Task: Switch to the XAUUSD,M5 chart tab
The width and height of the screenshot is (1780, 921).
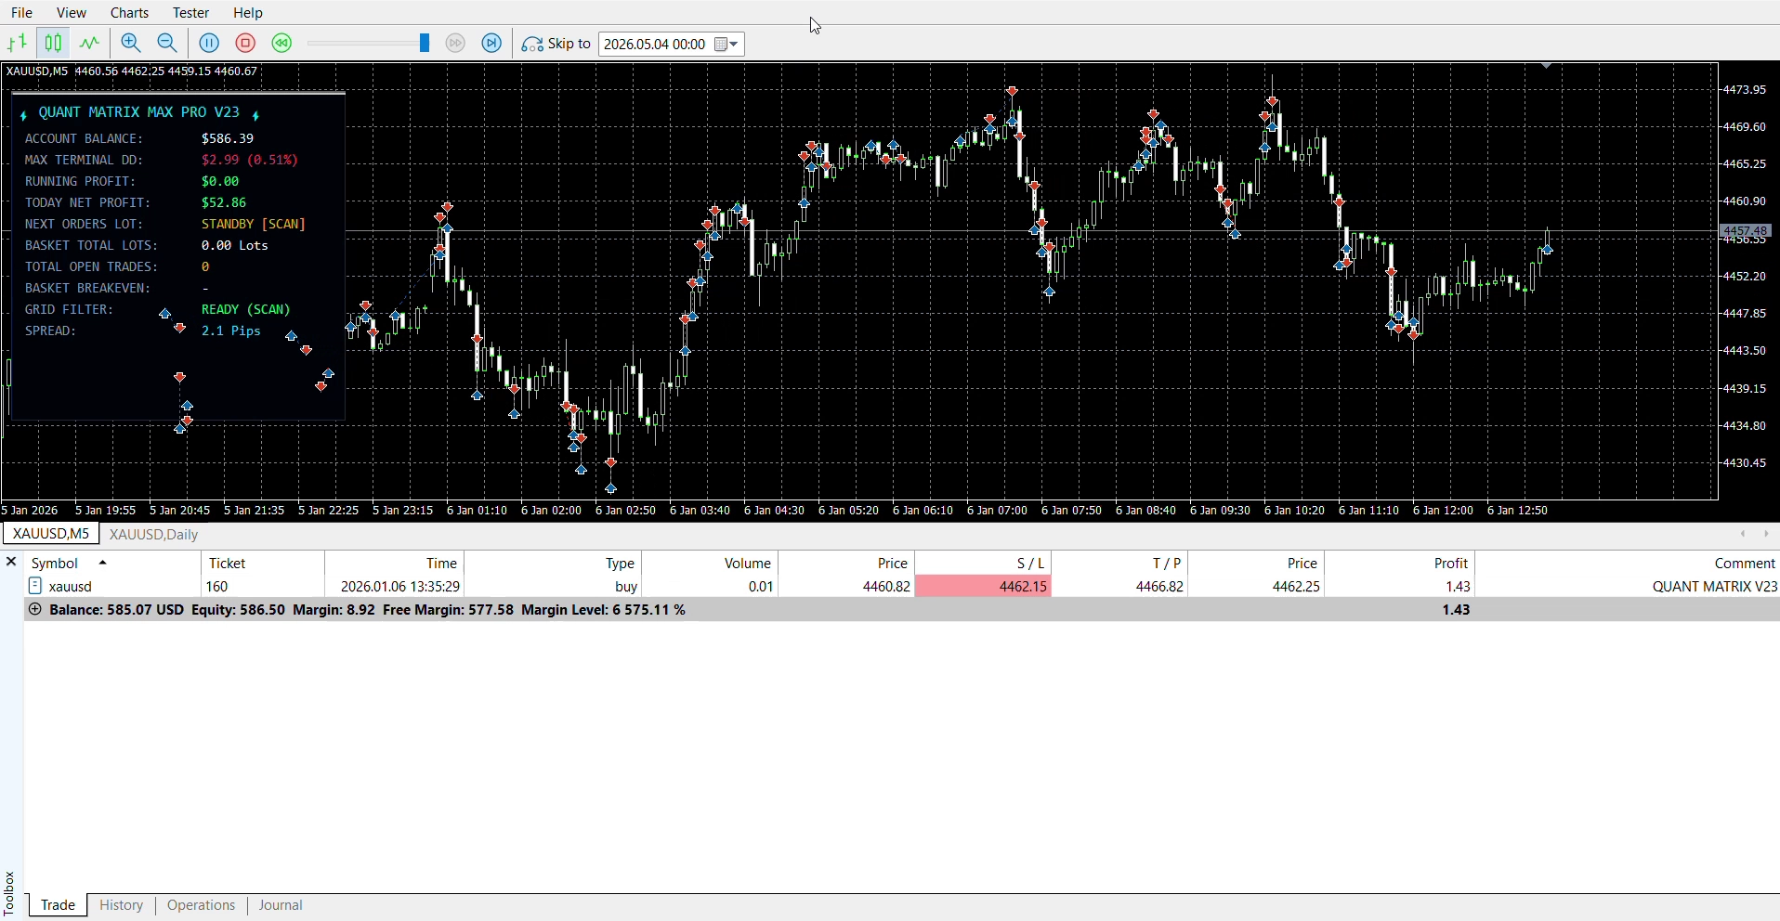Action: [x=51, y=534]
